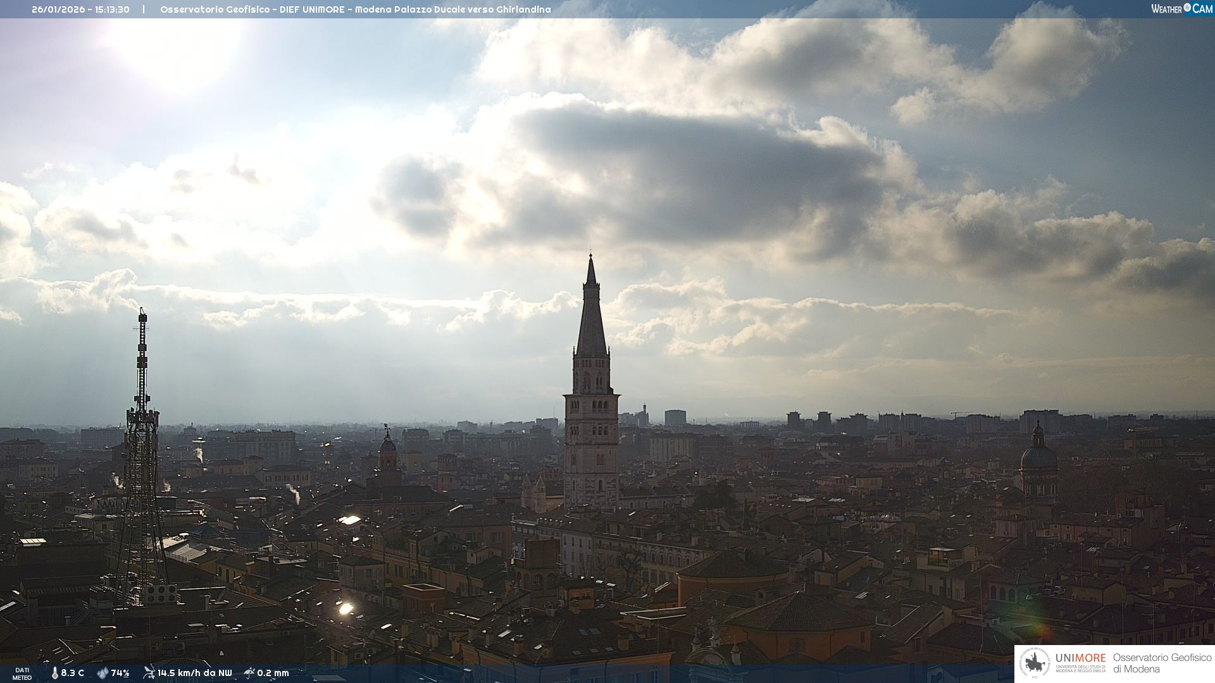This screenshot has width=1215, height=683.
Task: Click the 8.3 C temperature reading
Action: pos(73,673)
